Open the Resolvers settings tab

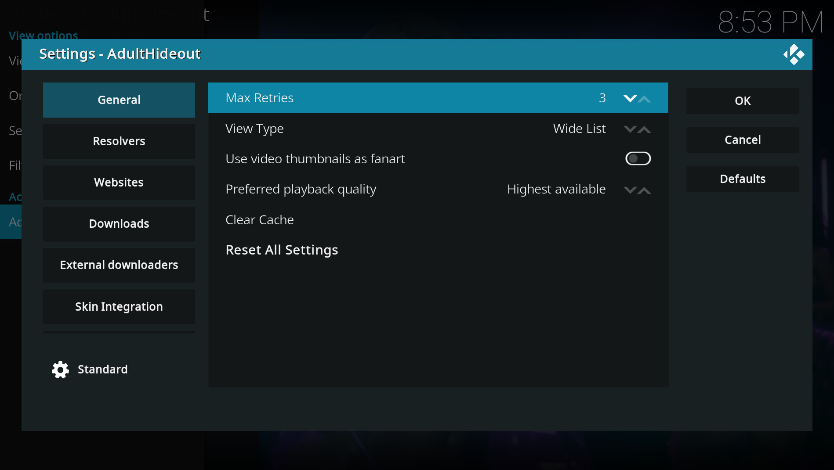click(x=119, y=141)
